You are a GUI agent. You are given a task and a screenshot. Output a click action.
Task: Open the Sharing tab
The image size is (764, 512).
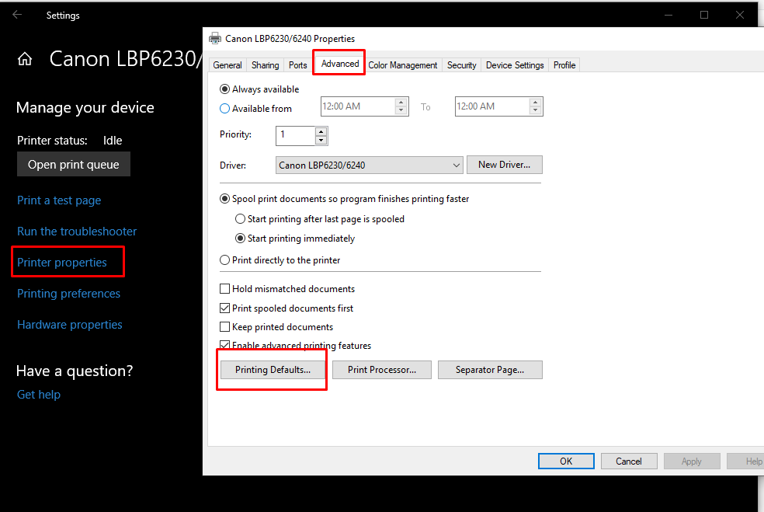265,65
